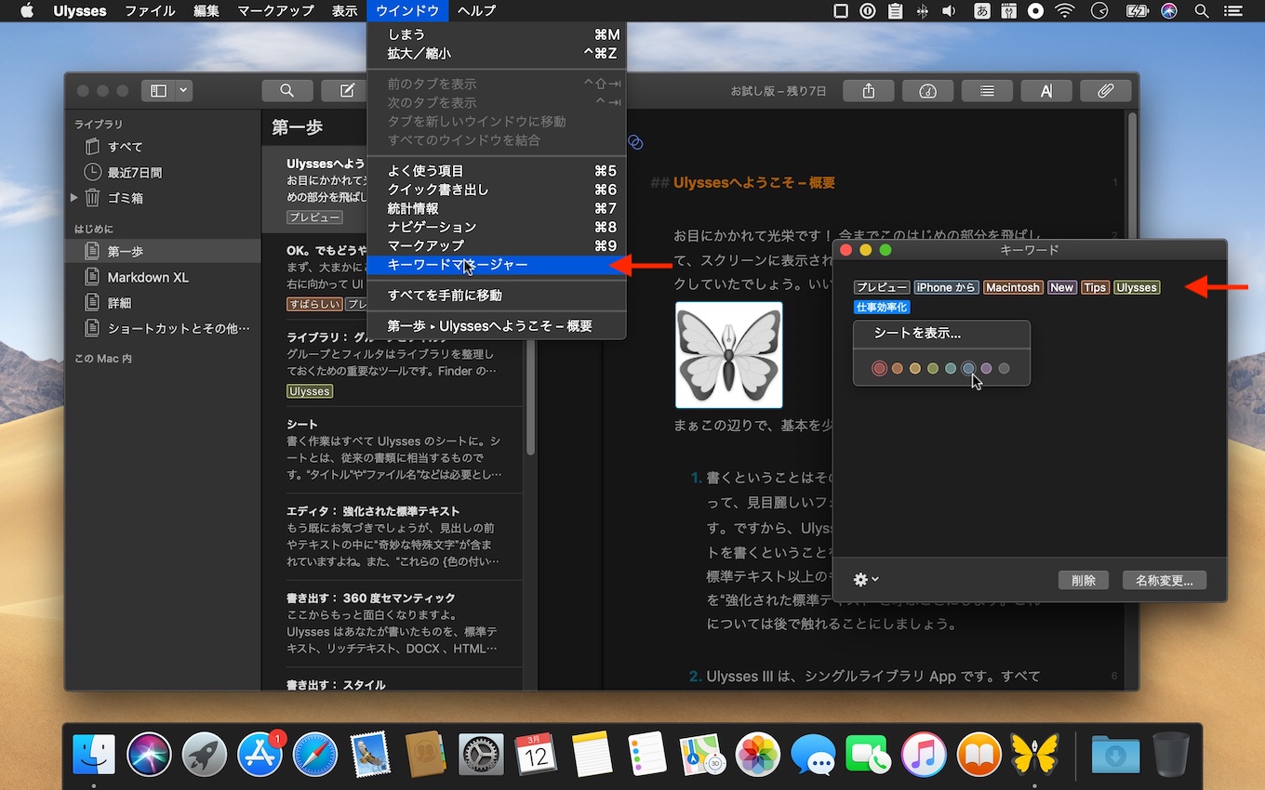The width and height of the screenshot is (1265, 790).
Task: Select the New keyword tag
Action: click(x=1062, y=287)
